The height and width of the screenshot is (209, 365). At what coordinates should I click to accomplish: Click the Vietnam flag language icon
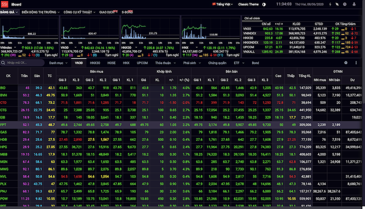(x=214, y=4)
